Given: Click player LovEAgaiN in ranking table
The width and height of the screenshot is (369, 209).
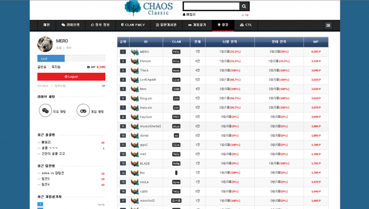Looking at the screenshot, I should click(x=148, y=80).
